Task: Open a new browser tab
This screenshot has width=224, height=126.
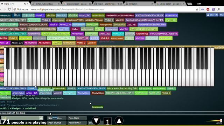Action: tap(190, 4)
